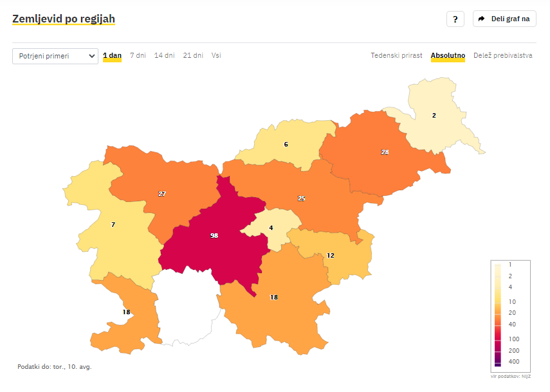
Task: Click the Deli graf na button
Action: [x=504, y=19]
